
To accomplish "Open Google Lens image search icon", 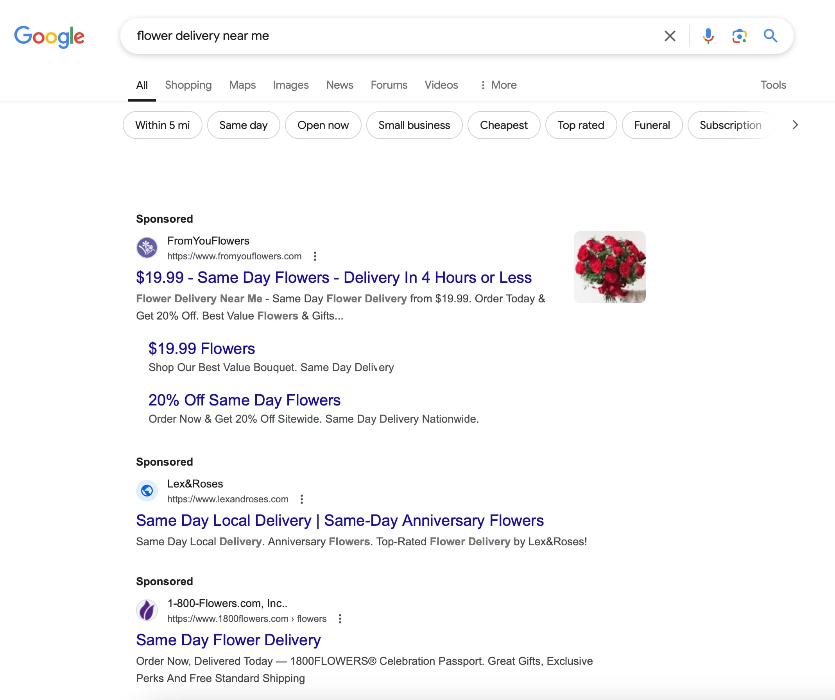I will click(739, 36).
